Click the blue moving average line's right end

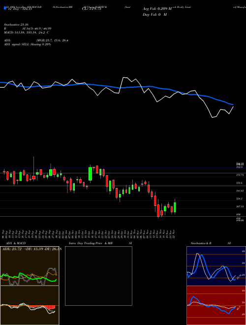(x=233, y=104)
